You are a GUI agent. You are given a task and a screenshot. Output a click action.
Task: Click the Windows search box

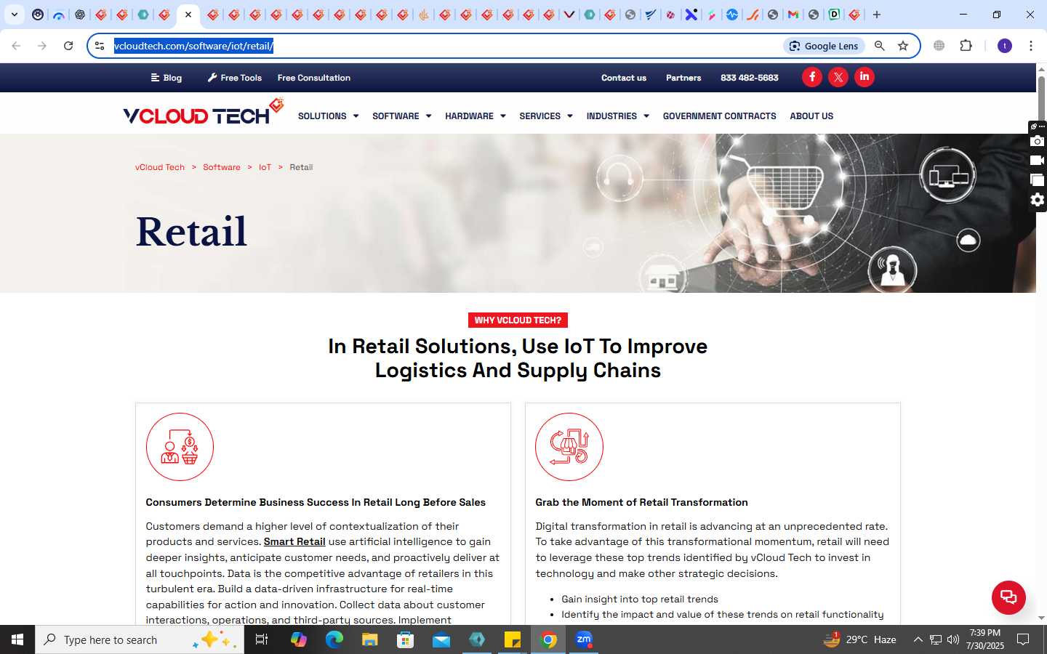point(140,639)
